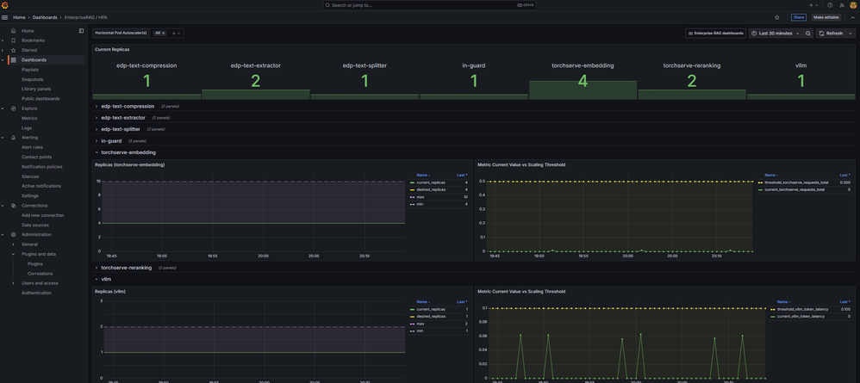Toggle max series in vllm replicas legend

[x=421, y=324]
